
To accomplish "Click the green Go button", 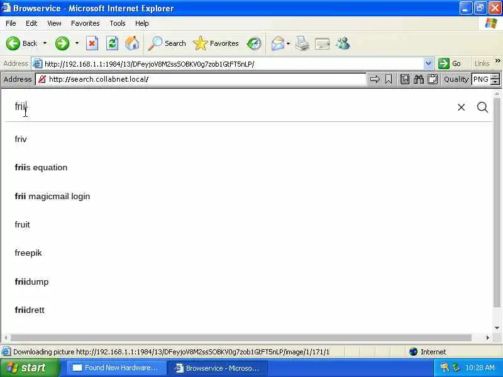I will (450, 63).
